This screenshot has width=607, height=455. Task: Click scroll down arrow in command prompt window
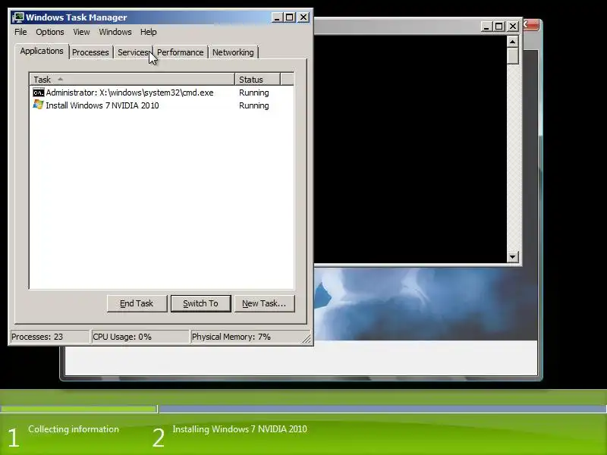[x=513, y=256]
